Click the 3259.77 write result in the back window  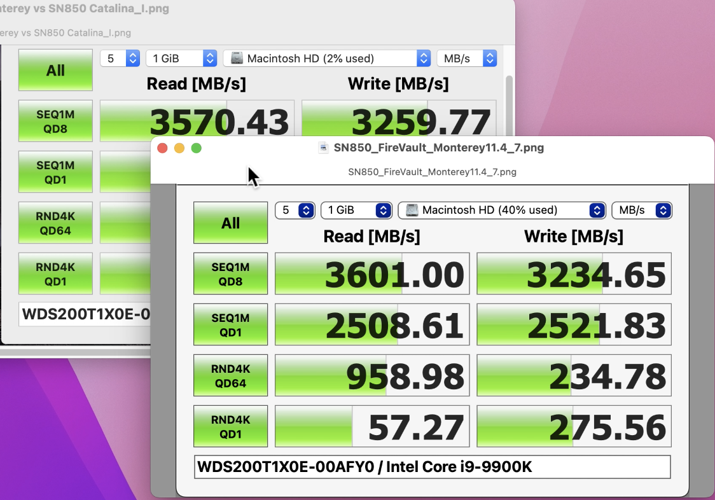click(x=399, y=118)
